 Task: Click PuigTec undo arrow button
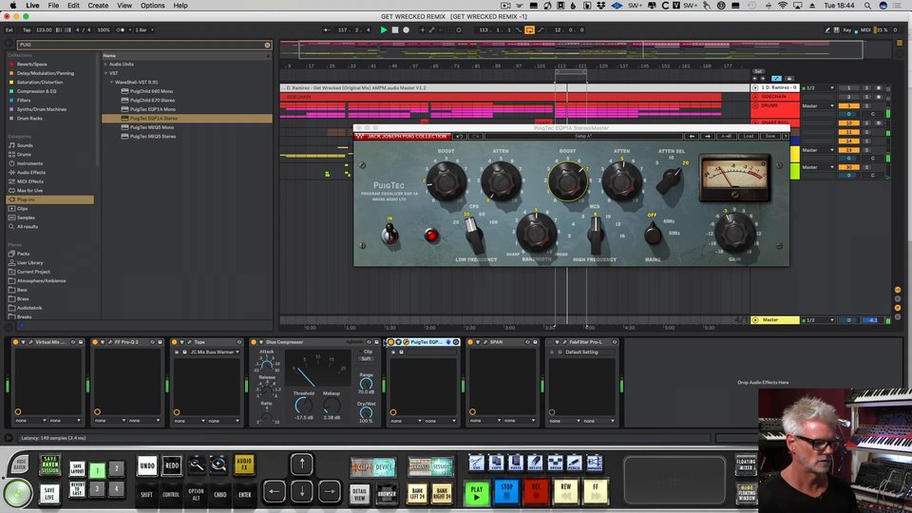(459, 136)
